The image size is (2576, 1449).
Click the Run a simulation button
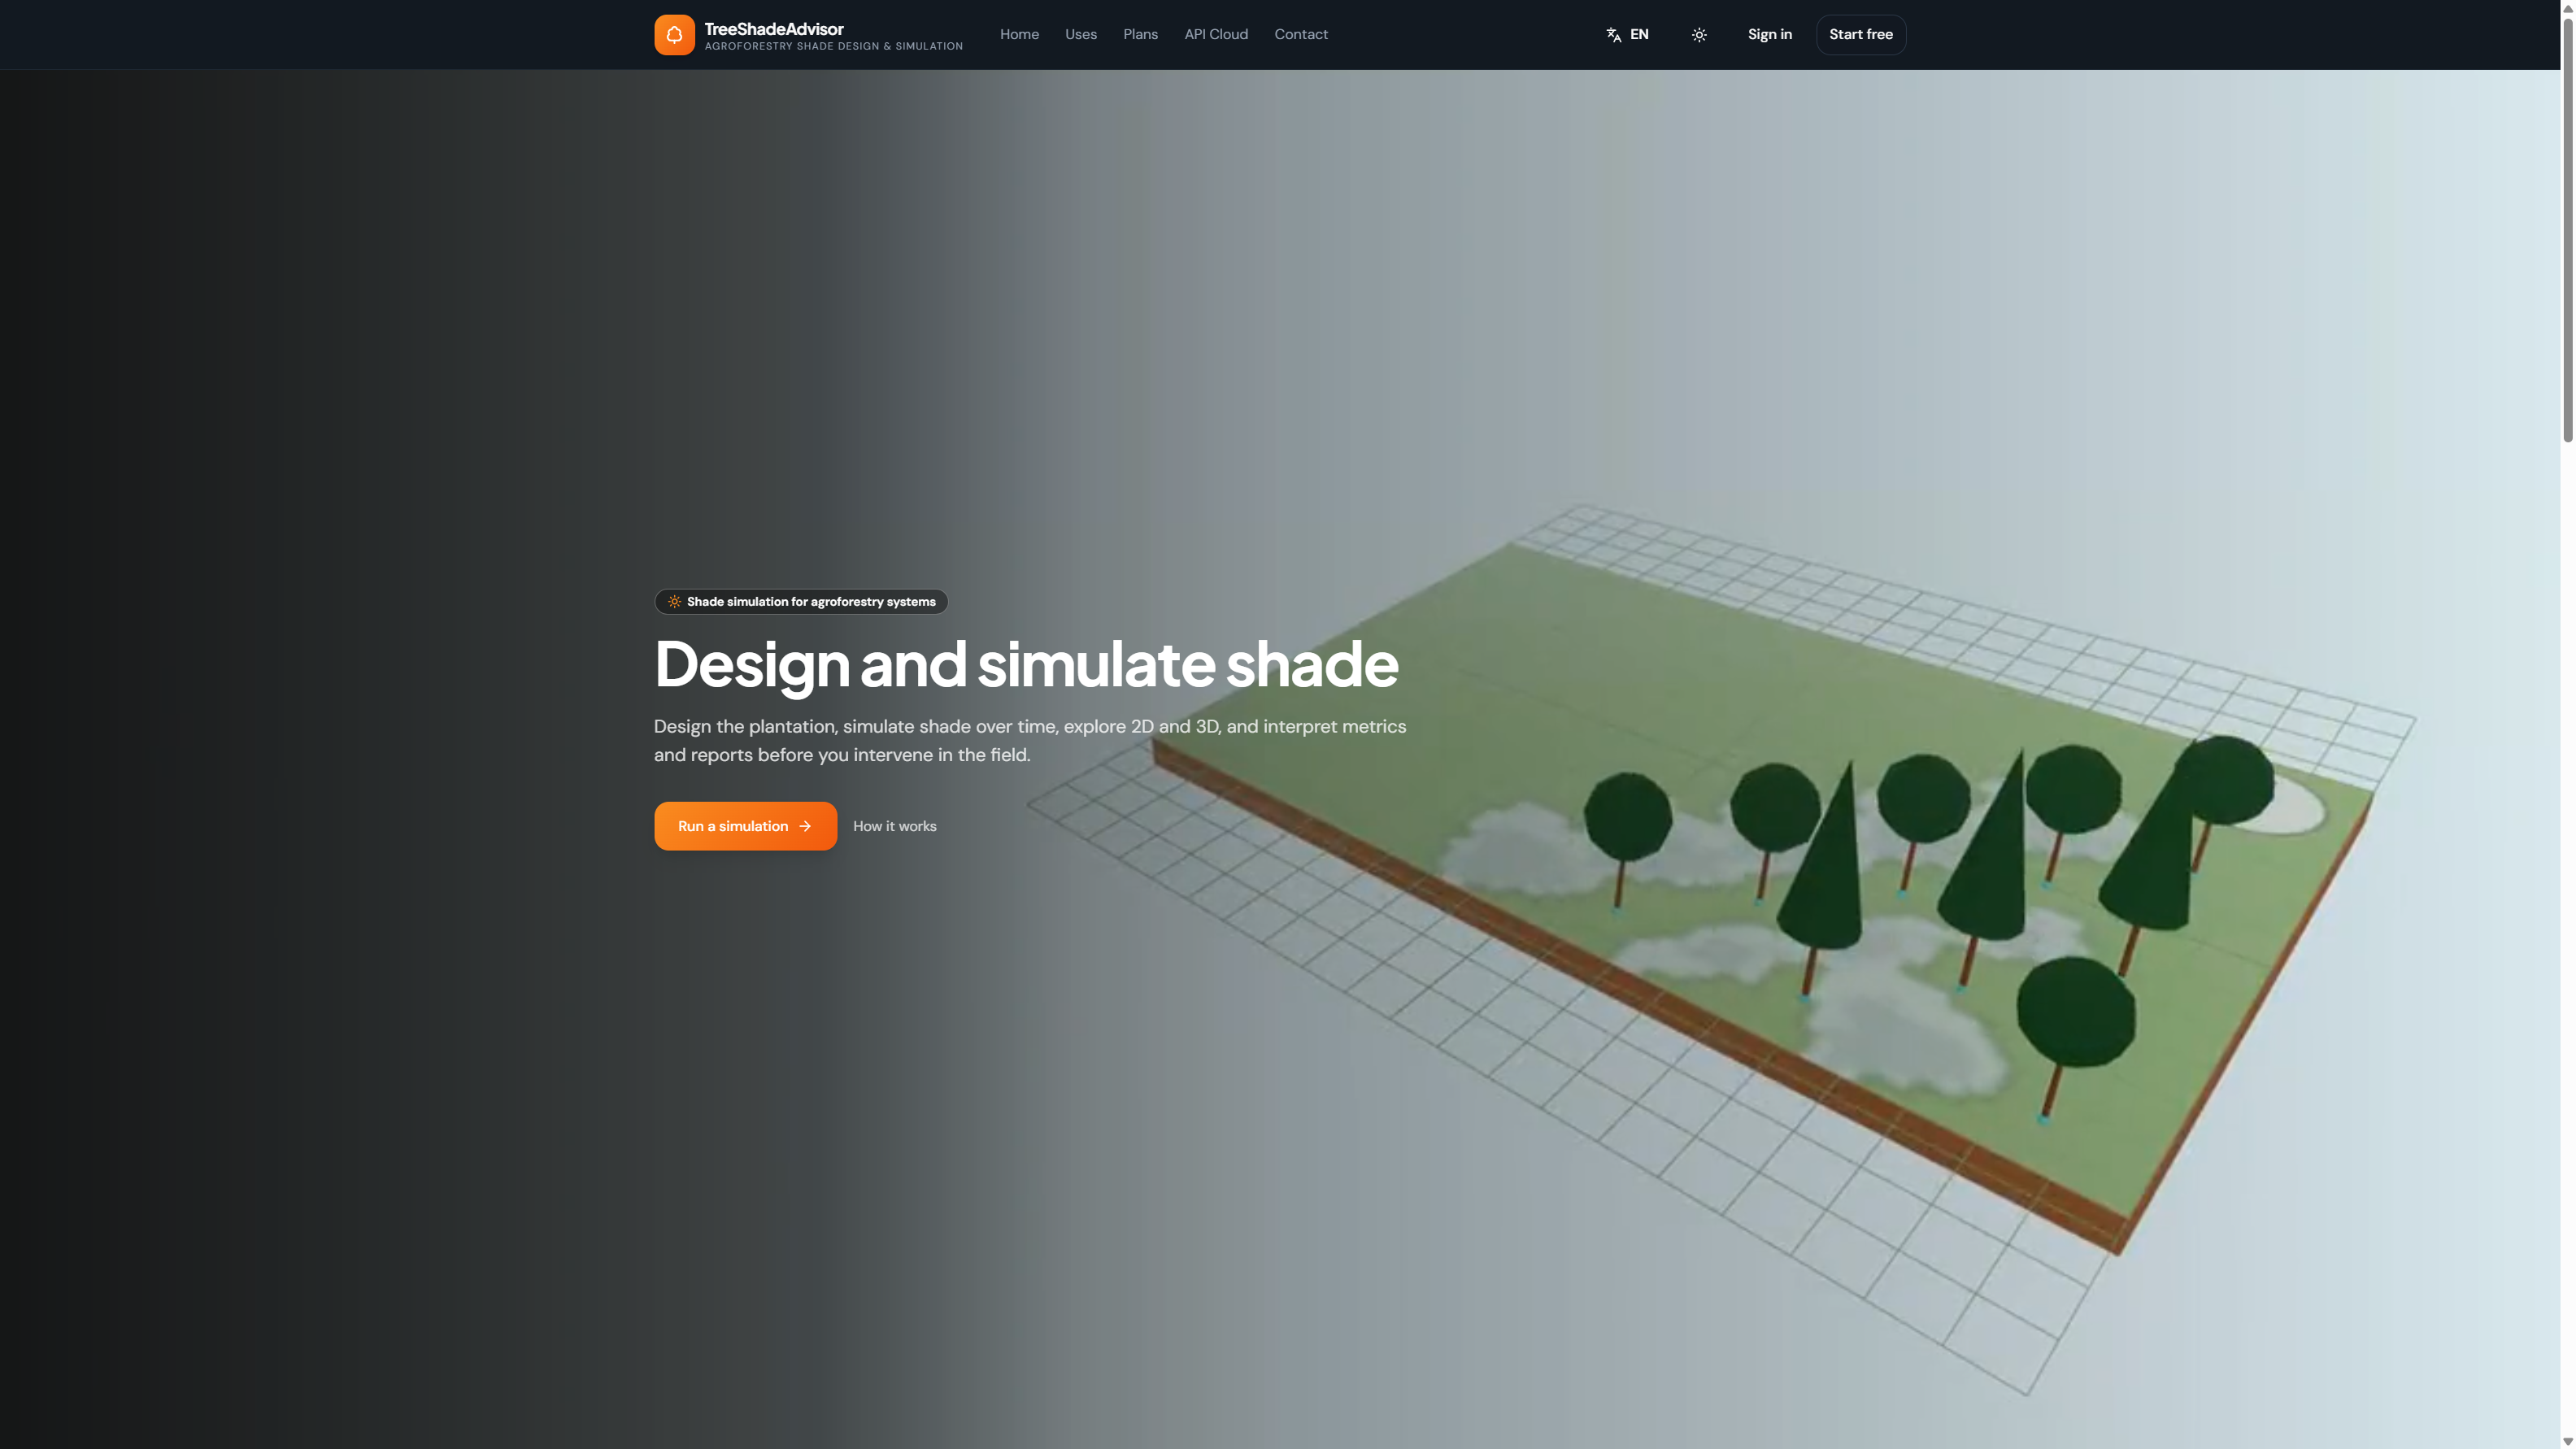coord(745,826)
